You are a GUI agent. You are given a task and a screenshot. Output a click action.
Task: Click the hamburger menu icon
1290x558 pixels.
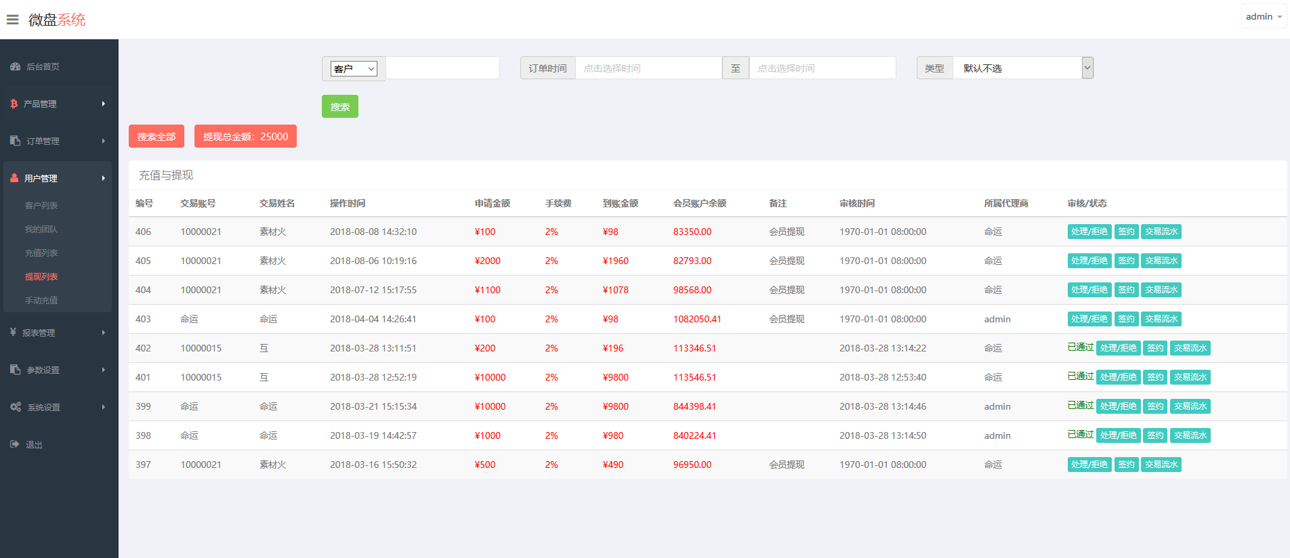[x=12, y=20]
